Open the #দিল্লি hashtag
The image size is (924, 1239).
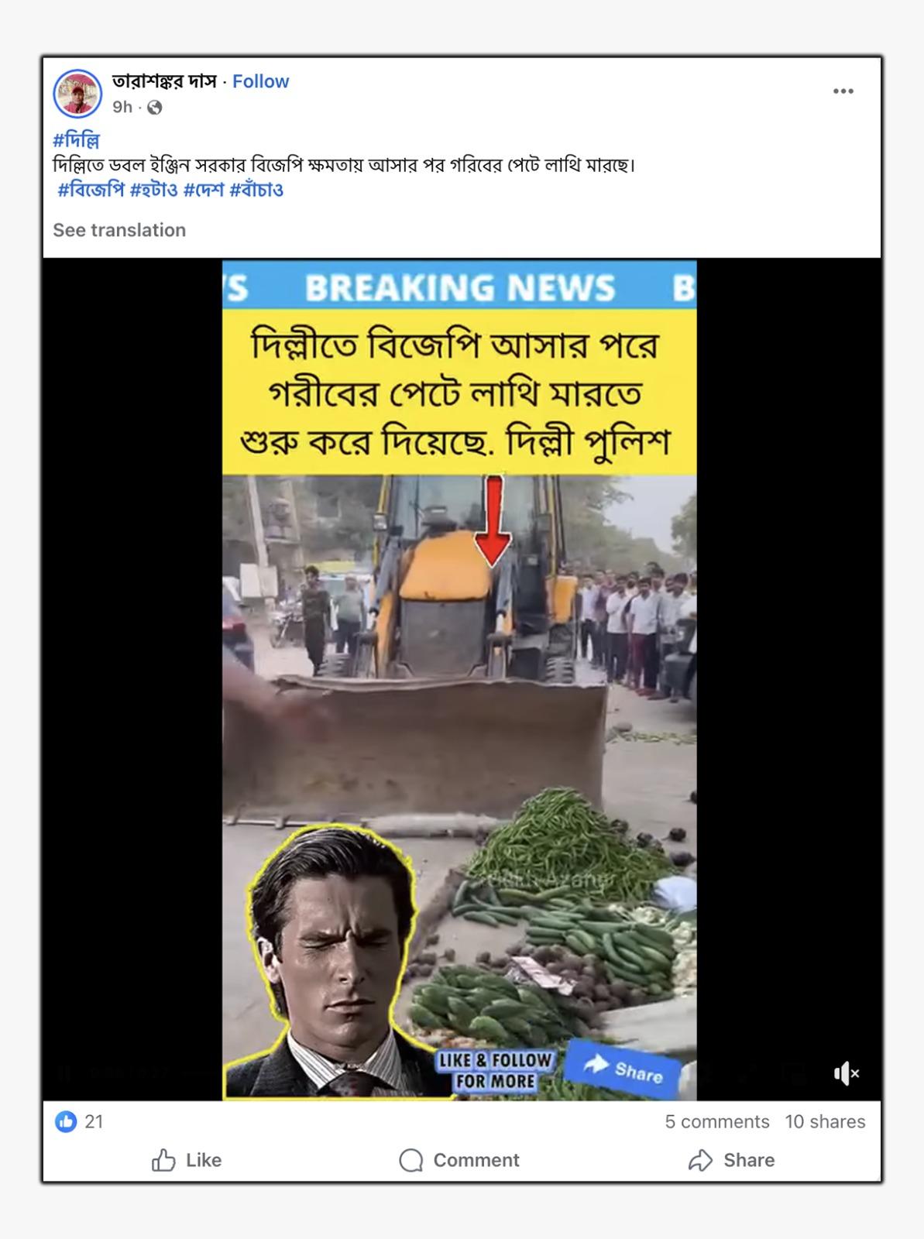(x=76, y=141)
